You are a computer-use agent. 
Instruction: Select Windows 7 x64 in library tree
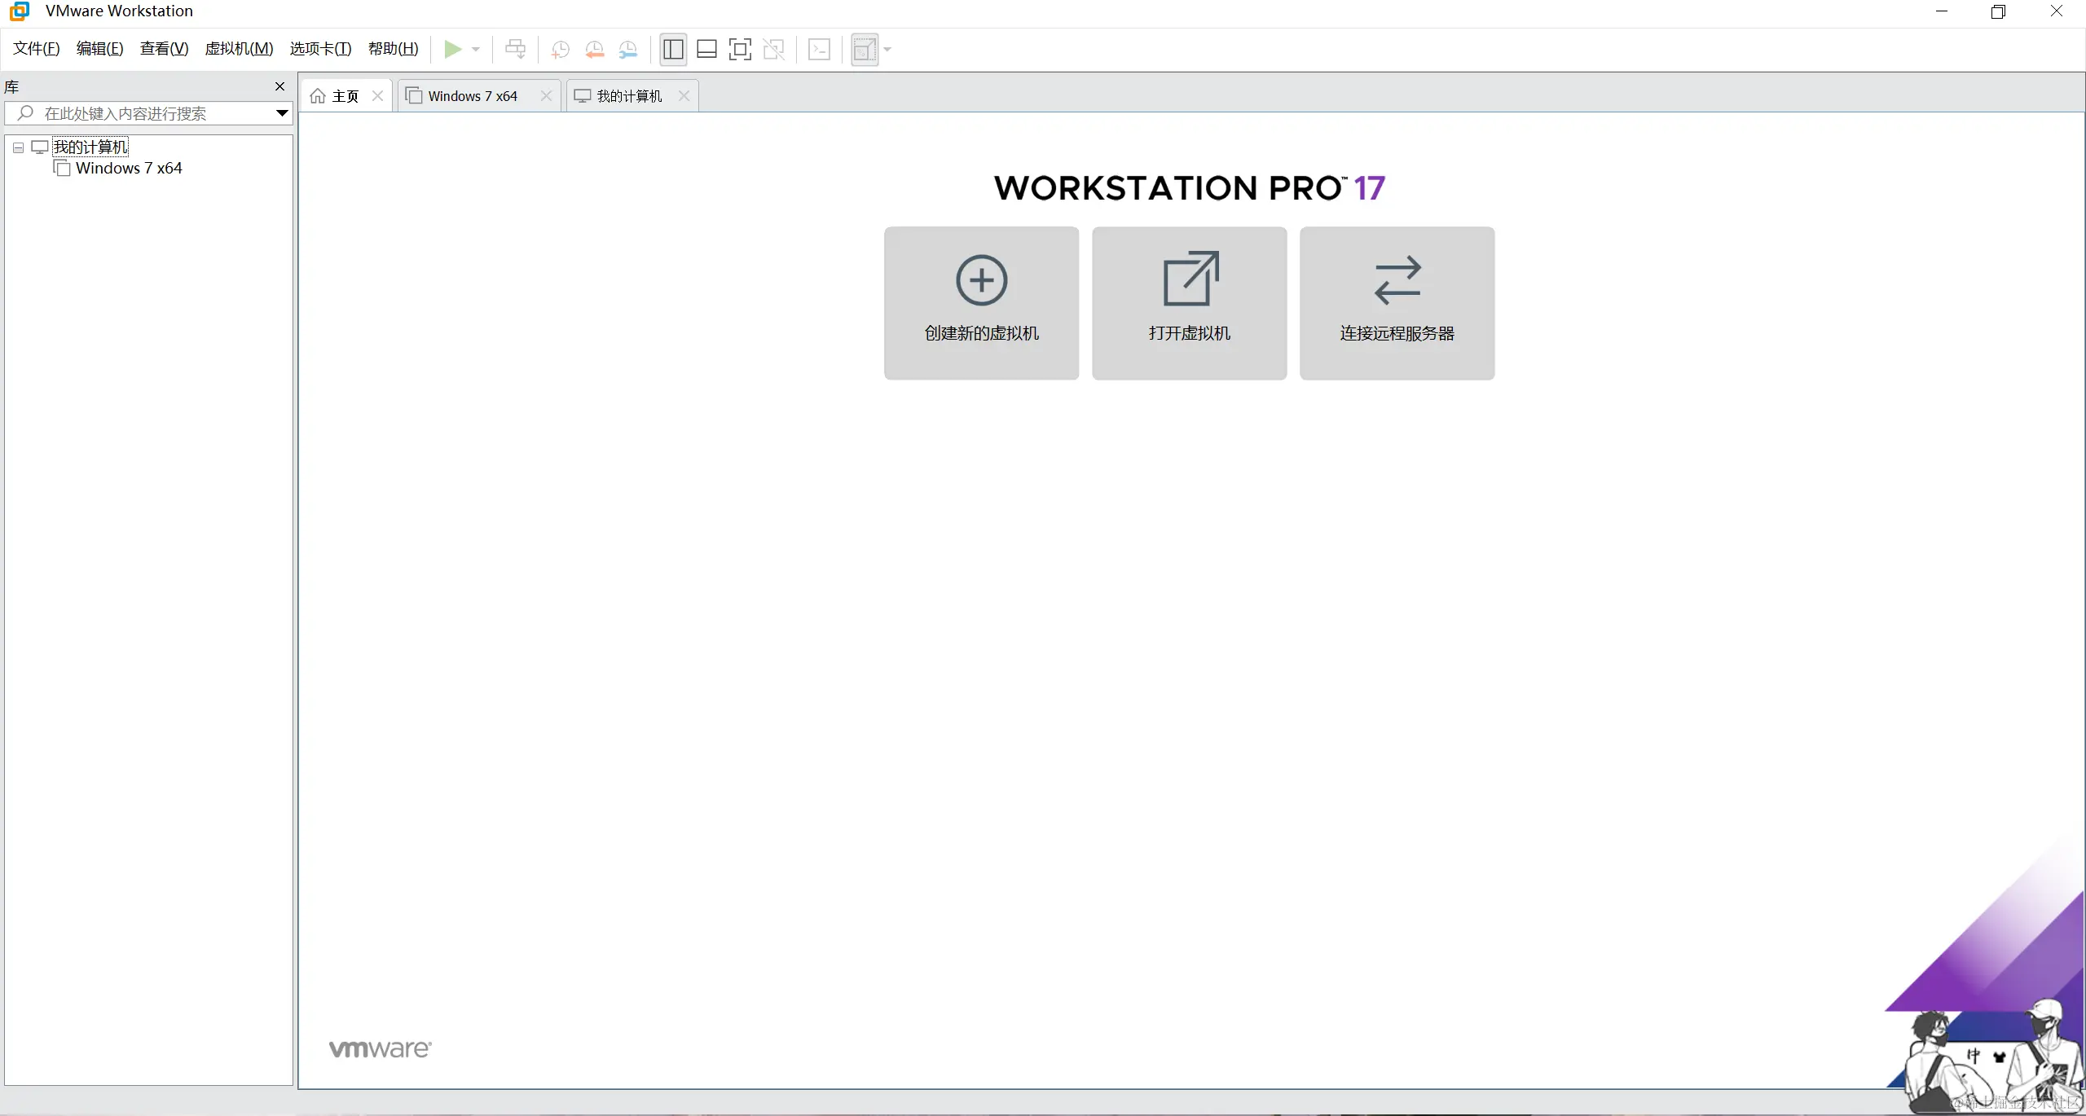pos(128,169)
